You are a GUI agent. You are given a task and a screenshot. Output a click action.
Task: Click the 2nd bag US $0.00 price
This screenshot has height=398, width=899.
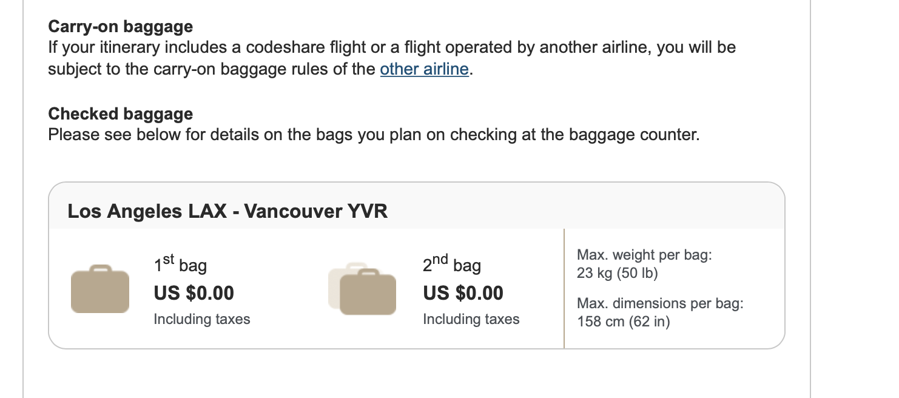click(463, 293)
